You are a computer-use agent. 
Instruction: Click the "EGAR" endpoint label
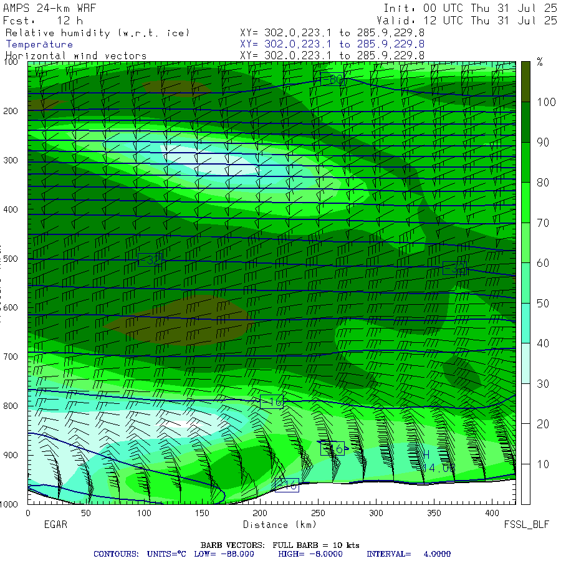point(55,525)
